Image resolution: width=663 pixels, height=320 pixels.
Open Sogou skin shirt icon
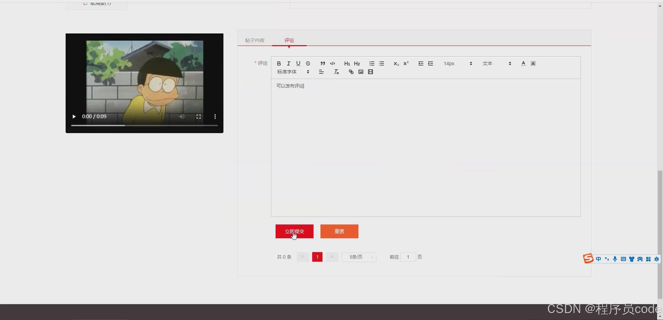click(632, 259)
